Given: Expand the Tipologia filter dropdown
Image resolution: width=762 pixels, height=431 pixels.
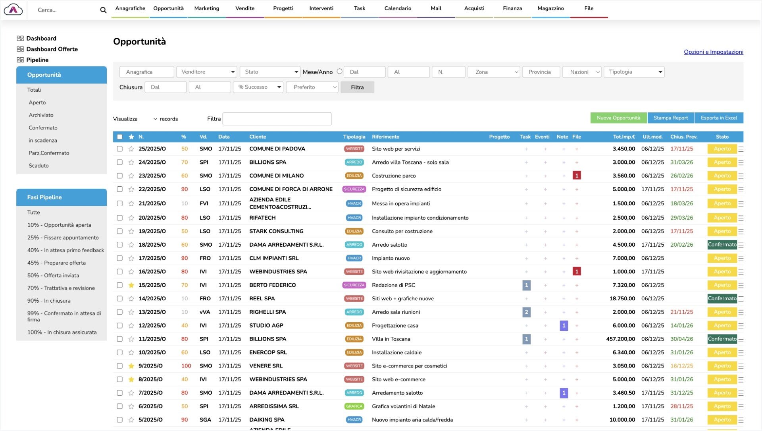Looking at the screenshot, I should (x=634, y=72).
